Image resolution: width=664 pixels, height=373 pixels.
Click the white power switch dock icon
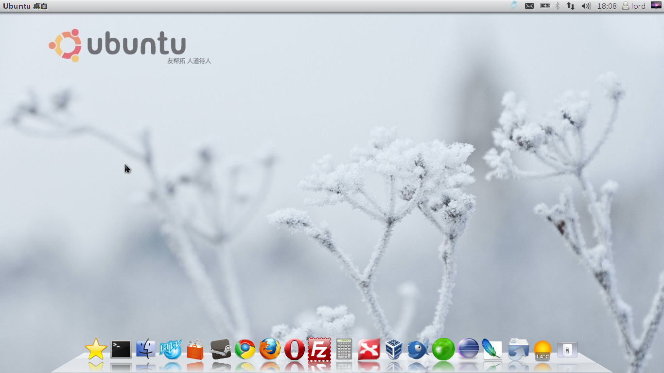point(567,350)
